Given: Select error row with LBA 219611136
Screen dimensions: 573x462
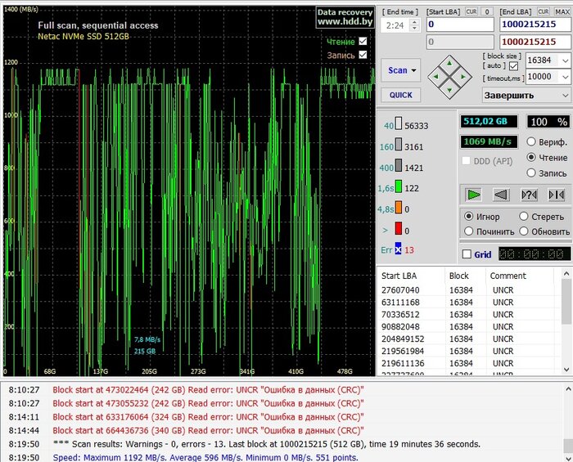Looking at the screenshot, I should pyautogui.click(x=469, y=364).
